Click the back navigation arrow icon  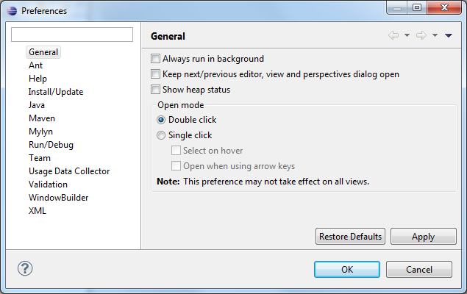click(393, 35)
